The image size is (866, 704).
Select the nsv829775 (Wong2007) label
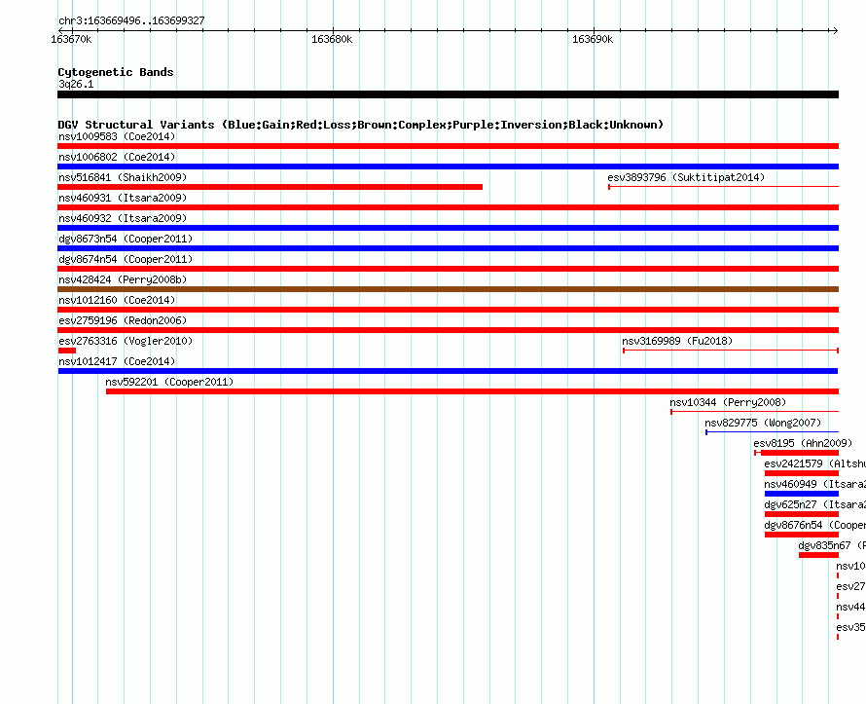click(763, 423)
